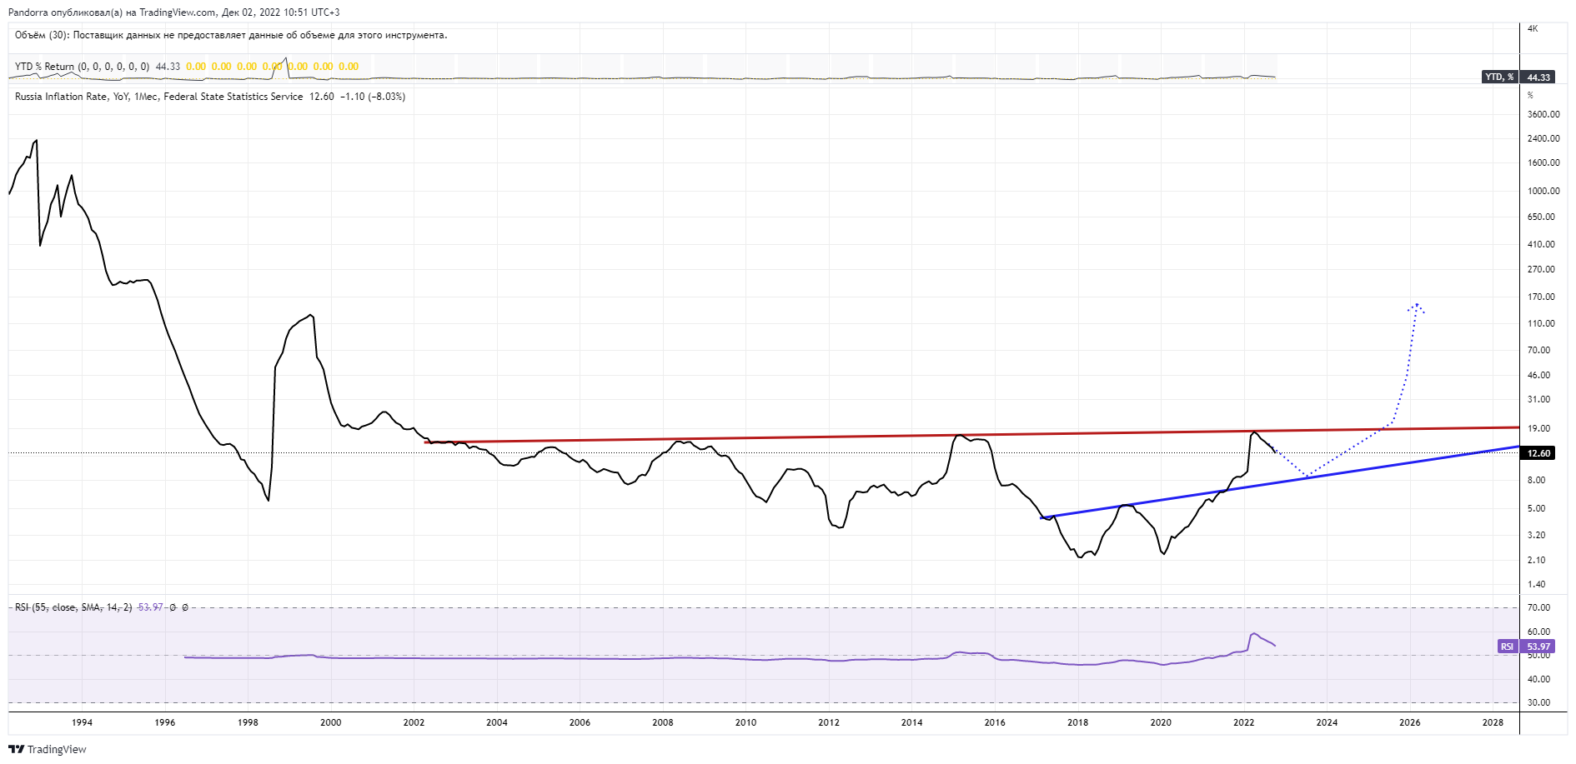The width and height of the screenshot is (1576, 764).
Task: Select the Russia Inflation Rate symbol title
Action: (158, 97)
